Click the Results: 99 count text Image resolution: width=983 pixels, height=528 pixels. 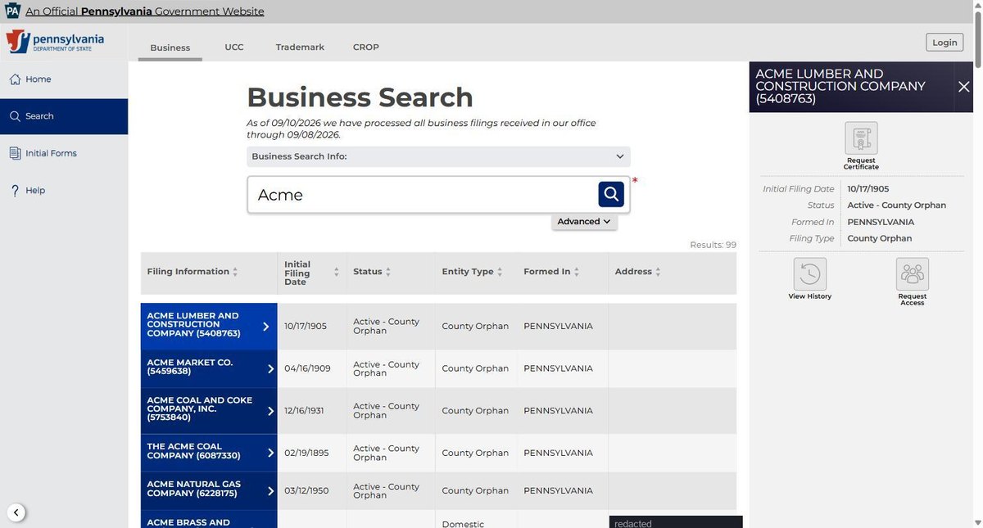point(713,245)
